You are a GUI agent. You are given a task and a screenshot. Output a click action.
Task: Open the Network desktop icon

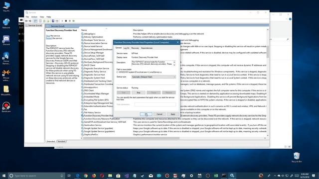(x=6, y=23)
